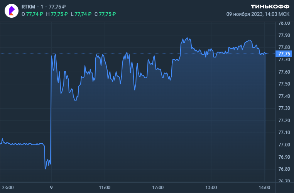This screenshot has width=294, height=193.
Task: Click the 78.00 price axis label
Action: tap(284, 23)
